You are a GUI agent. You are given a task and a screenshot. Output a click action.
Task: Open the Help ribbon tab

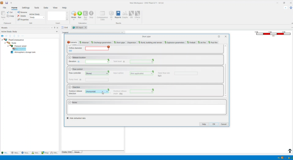pyautogui.click(x=64, y=8)
